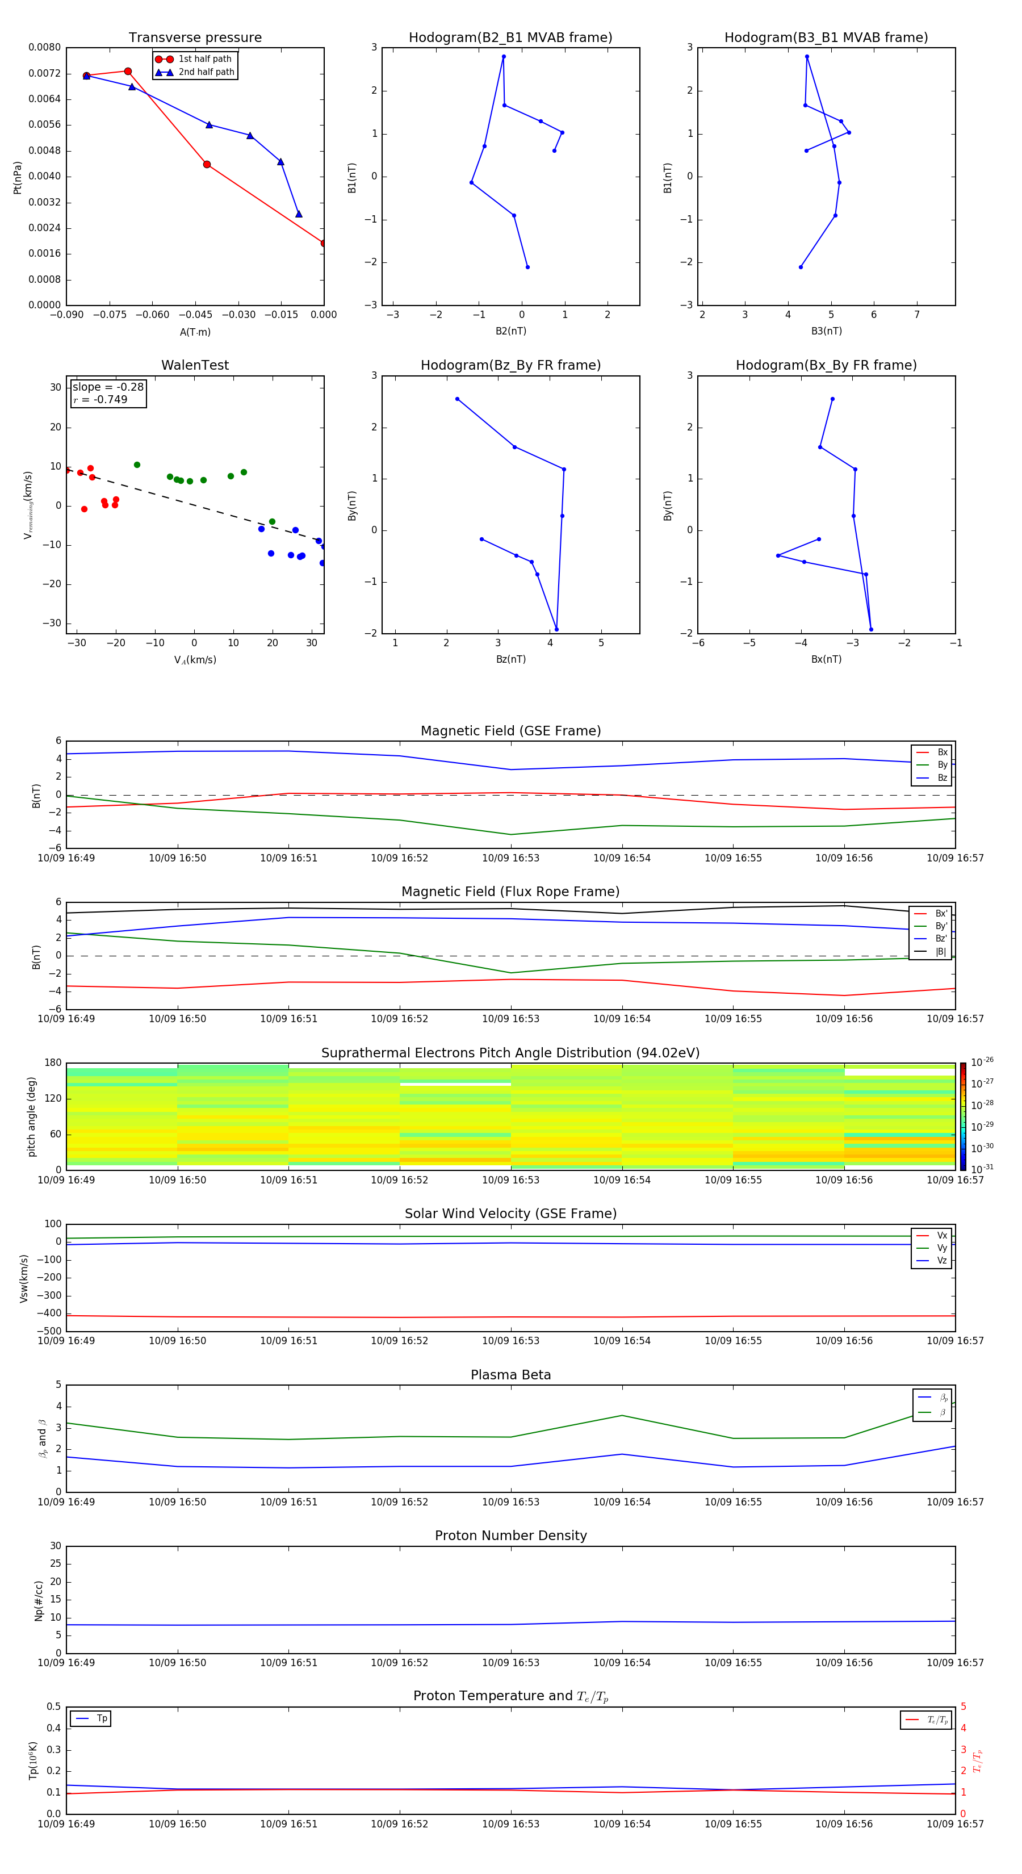Viewport: 1022px width, 1874px height.
Task: Click the pitch angle distribution colorbar
Action: tap(963, 1116)
